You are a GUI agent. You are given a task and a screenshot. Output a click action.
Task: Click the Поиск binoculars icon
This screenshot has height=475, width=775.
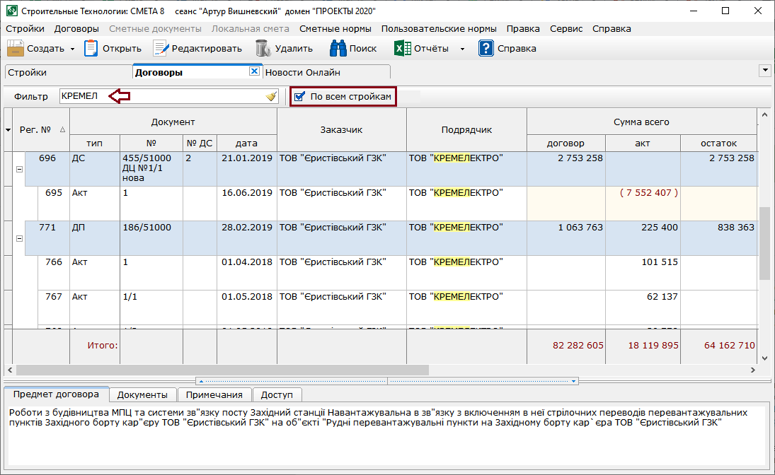338,49
